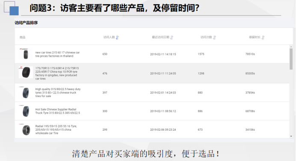Open product 'new car tires 215 60 17'
The image size is (296, 161).
point(57,54)
